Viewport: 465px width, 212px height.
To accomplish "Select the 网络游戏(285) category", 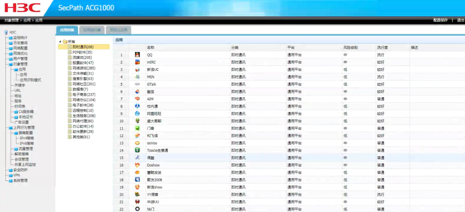I will click(84, 68).
